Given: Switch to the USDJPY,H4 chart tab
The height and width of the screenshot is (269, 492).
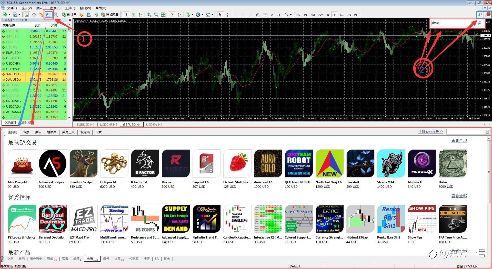Looking at the screenshot, I should [x=154, y=125].
